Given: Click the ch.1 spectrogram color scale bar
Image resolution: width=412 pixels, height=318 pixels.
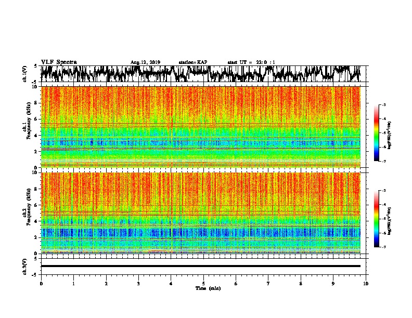Looking at the screenshot, I should click(x=377, y=133).
